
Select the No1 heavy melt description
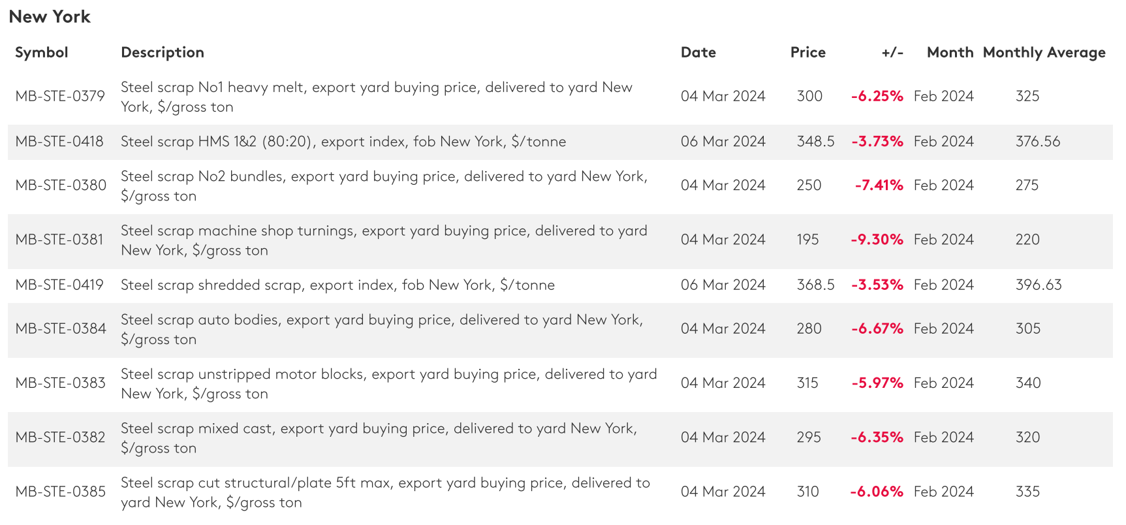click(x=376, y=97)
